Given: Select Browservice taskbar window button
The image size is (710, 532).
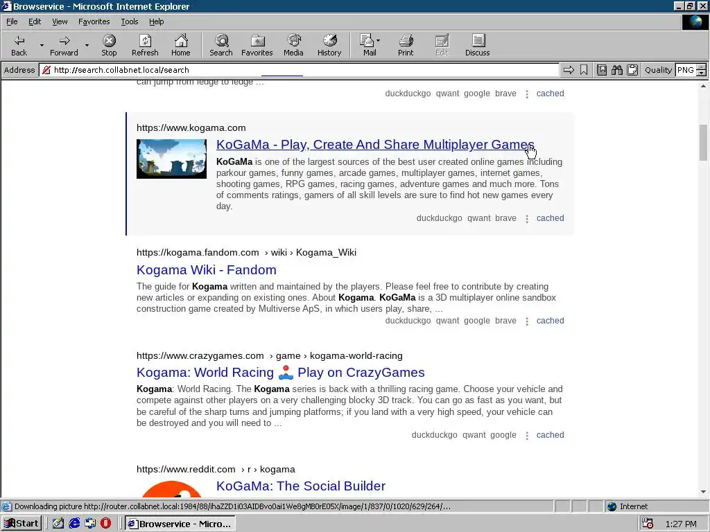Looking at the screenshot, I should point(180,524).
